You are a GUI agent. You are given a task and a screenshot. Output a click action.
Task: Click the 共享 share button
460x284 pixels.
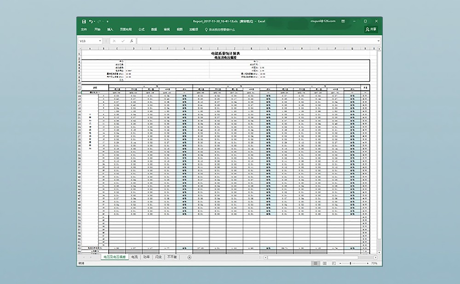(x=371, y=29)
